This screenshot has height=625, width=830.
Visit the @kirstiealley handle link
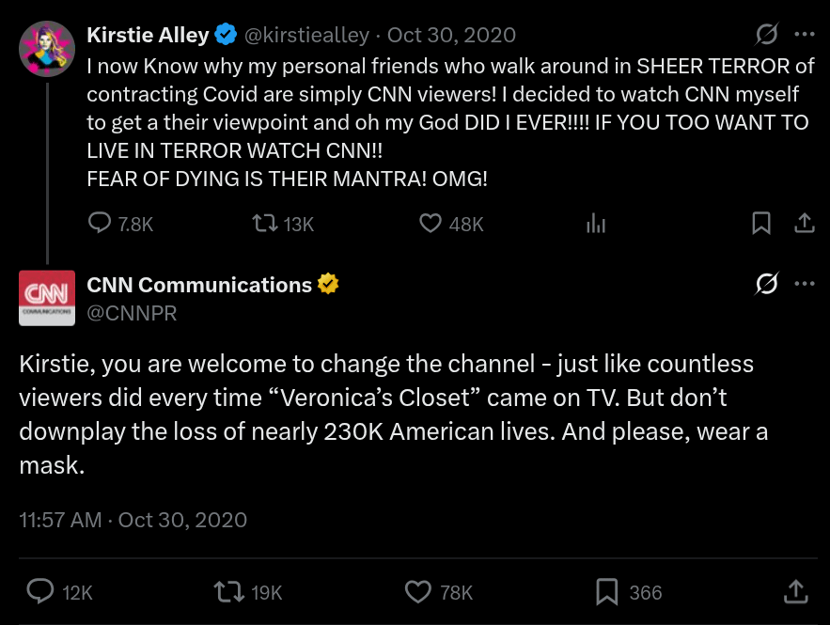pos(310,36)
